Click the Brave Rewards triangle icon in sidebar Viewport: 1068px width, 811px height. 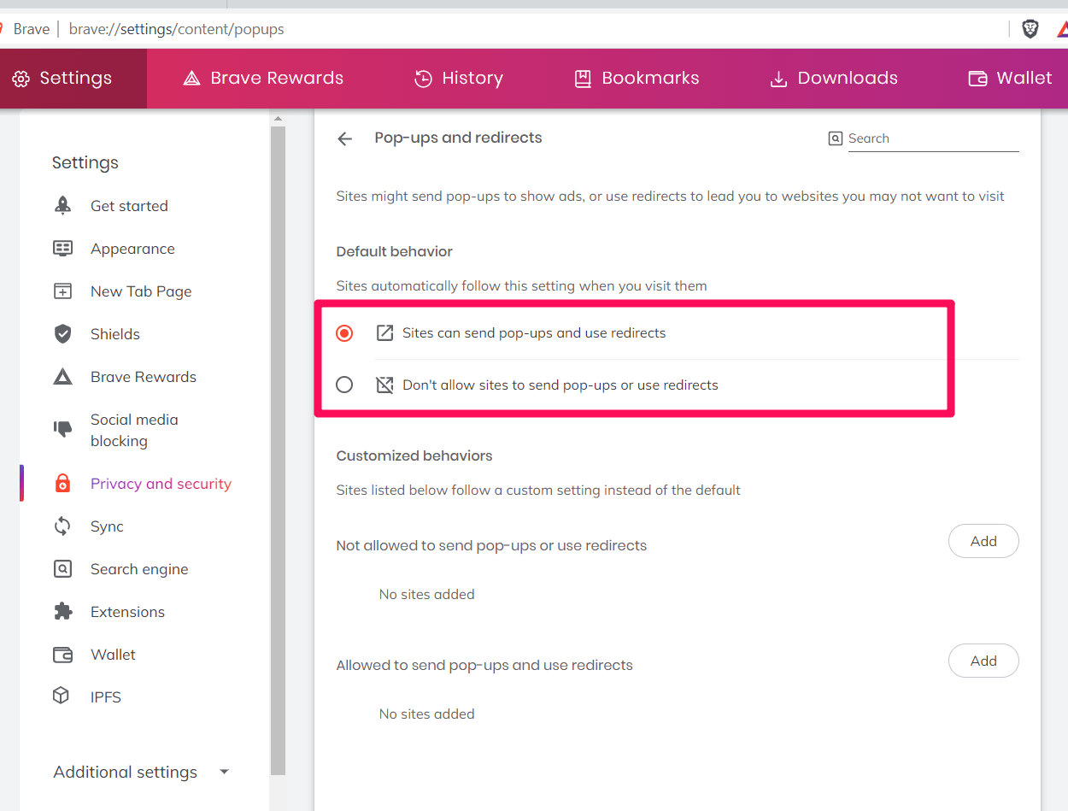coord(62,376)
